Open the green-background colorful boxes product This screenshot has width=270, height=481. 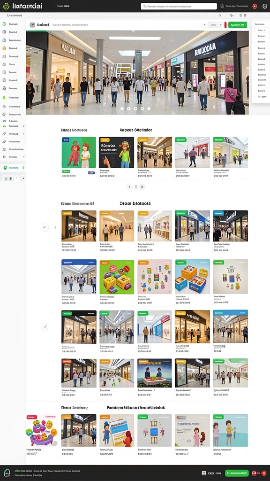click(x=117, y=277)
